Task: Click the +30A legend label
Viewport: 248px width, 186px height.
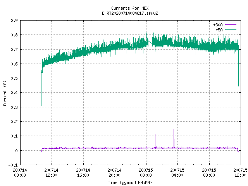Action: tap(218, 25)
